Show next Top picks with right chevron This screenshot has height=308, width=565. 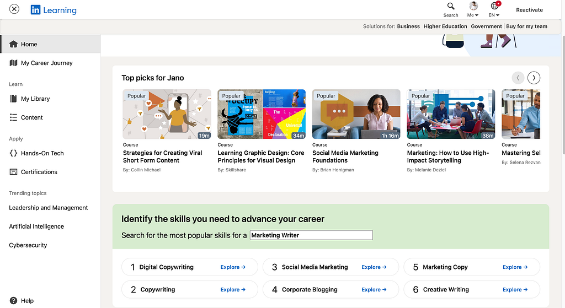click(534, 78)
